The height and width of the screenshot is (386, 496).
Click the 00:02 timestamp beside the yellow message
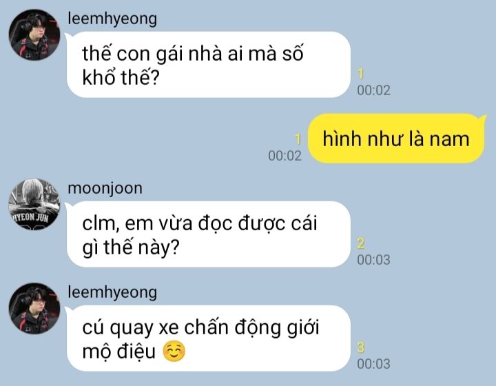coord(285,156)
